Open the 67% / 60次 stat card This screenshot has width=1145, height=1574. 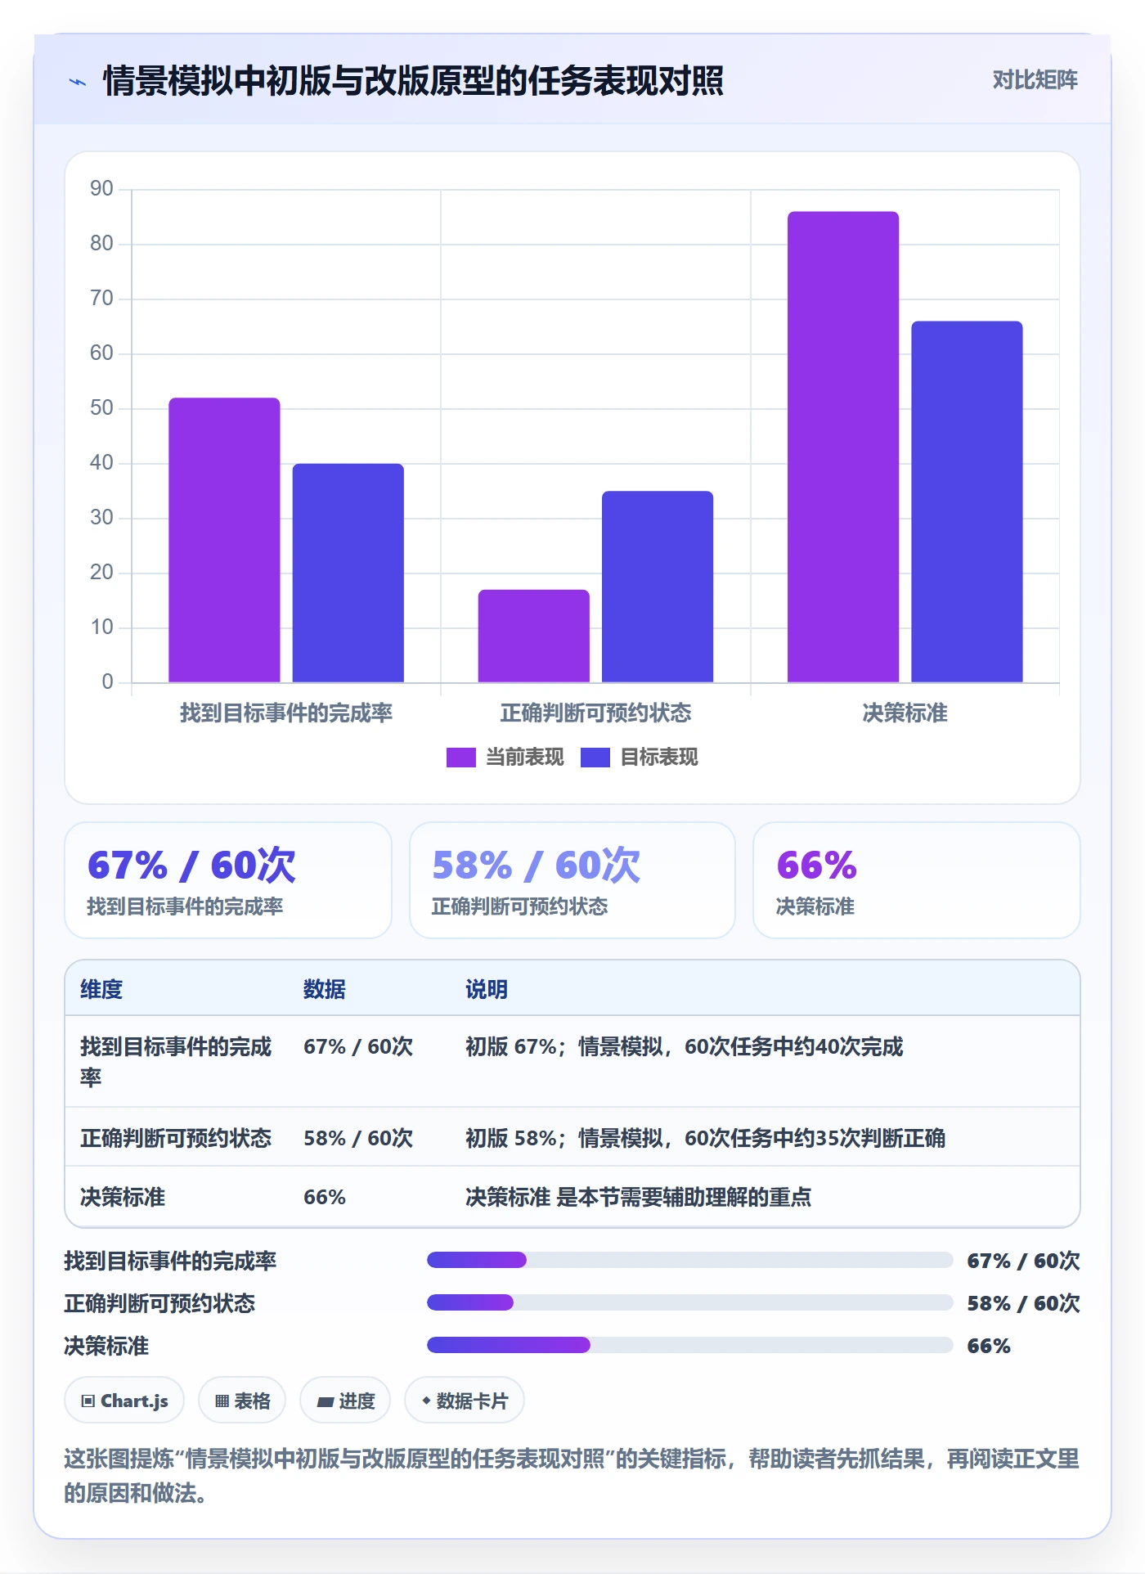[228, 880]
